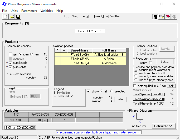
Task: Open the Units menu
Action: click(14, 11)
